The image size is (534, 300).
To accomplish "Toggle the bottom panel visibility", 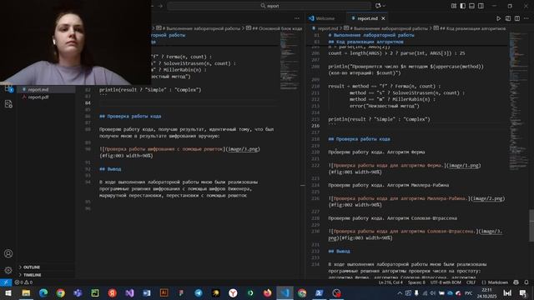I will tap(471, 6).
